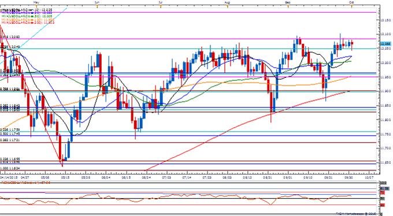This screenshot has height=216, width=393.
Task: Click the RSI 100 scale label
Action: tap(383, 183)
